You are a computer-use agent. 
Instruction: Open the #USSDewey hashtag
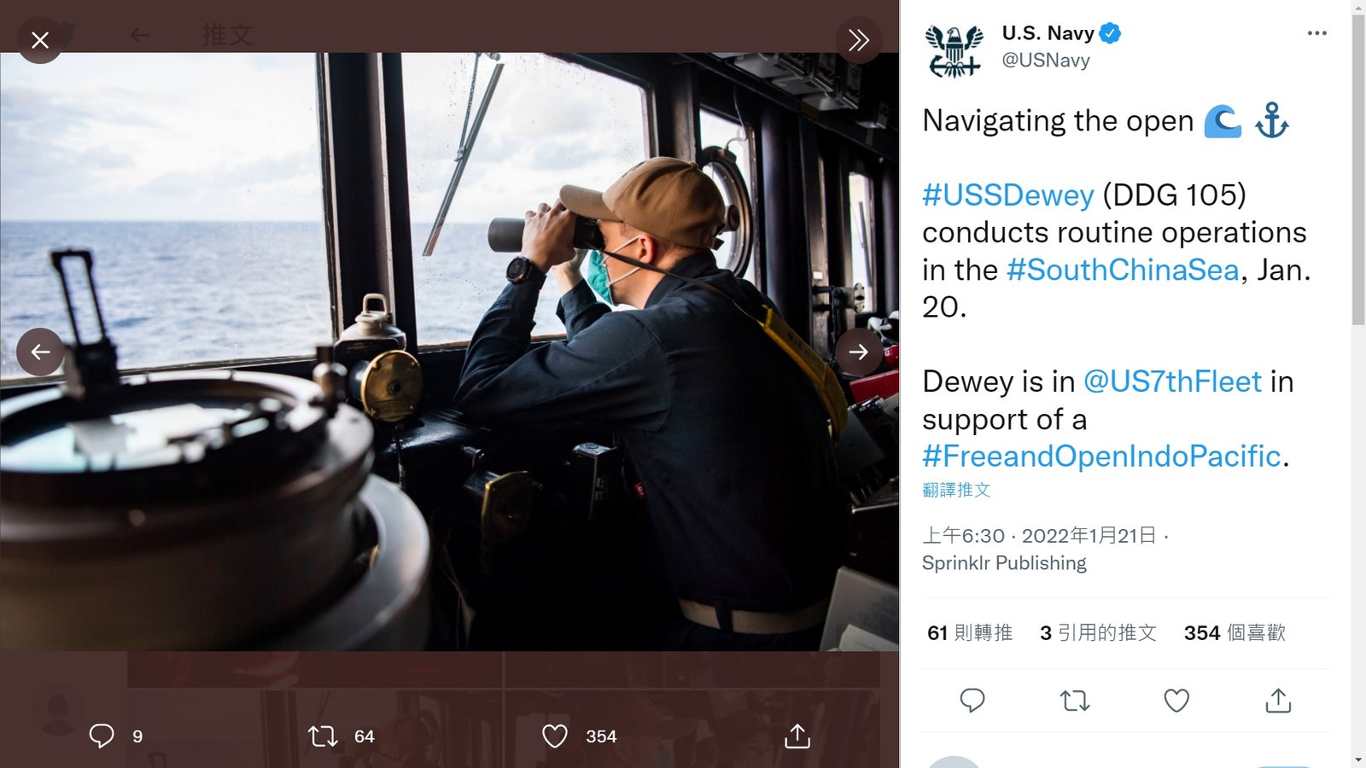point(1007,195)
